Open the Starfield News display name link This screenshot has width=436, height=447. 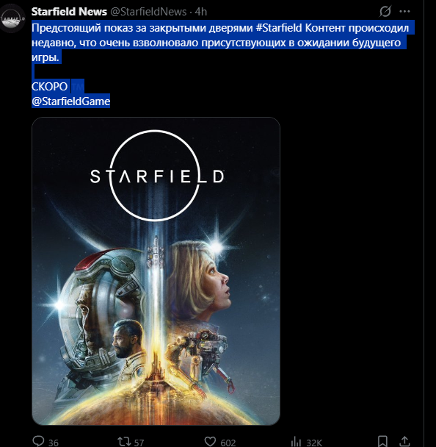(x=69, y=12)
